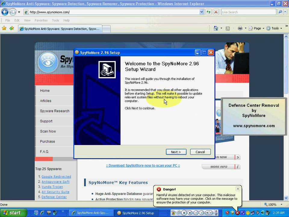
Task: Open the Home button dropdown arrow
Action: (x=221, y=28)
